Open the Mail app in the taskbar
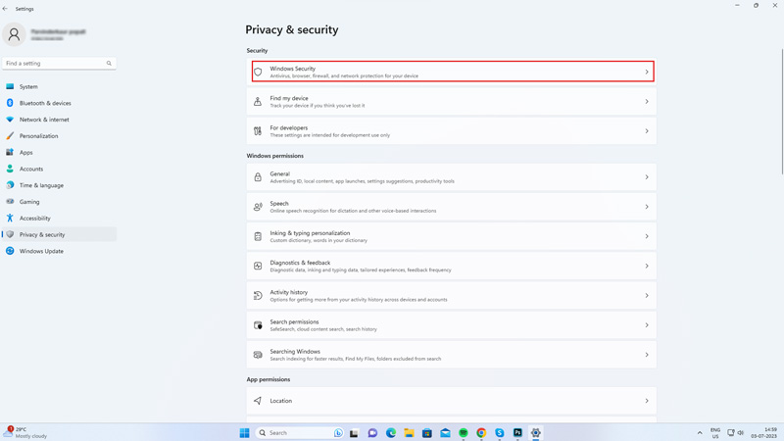 (x=445, y=433)
